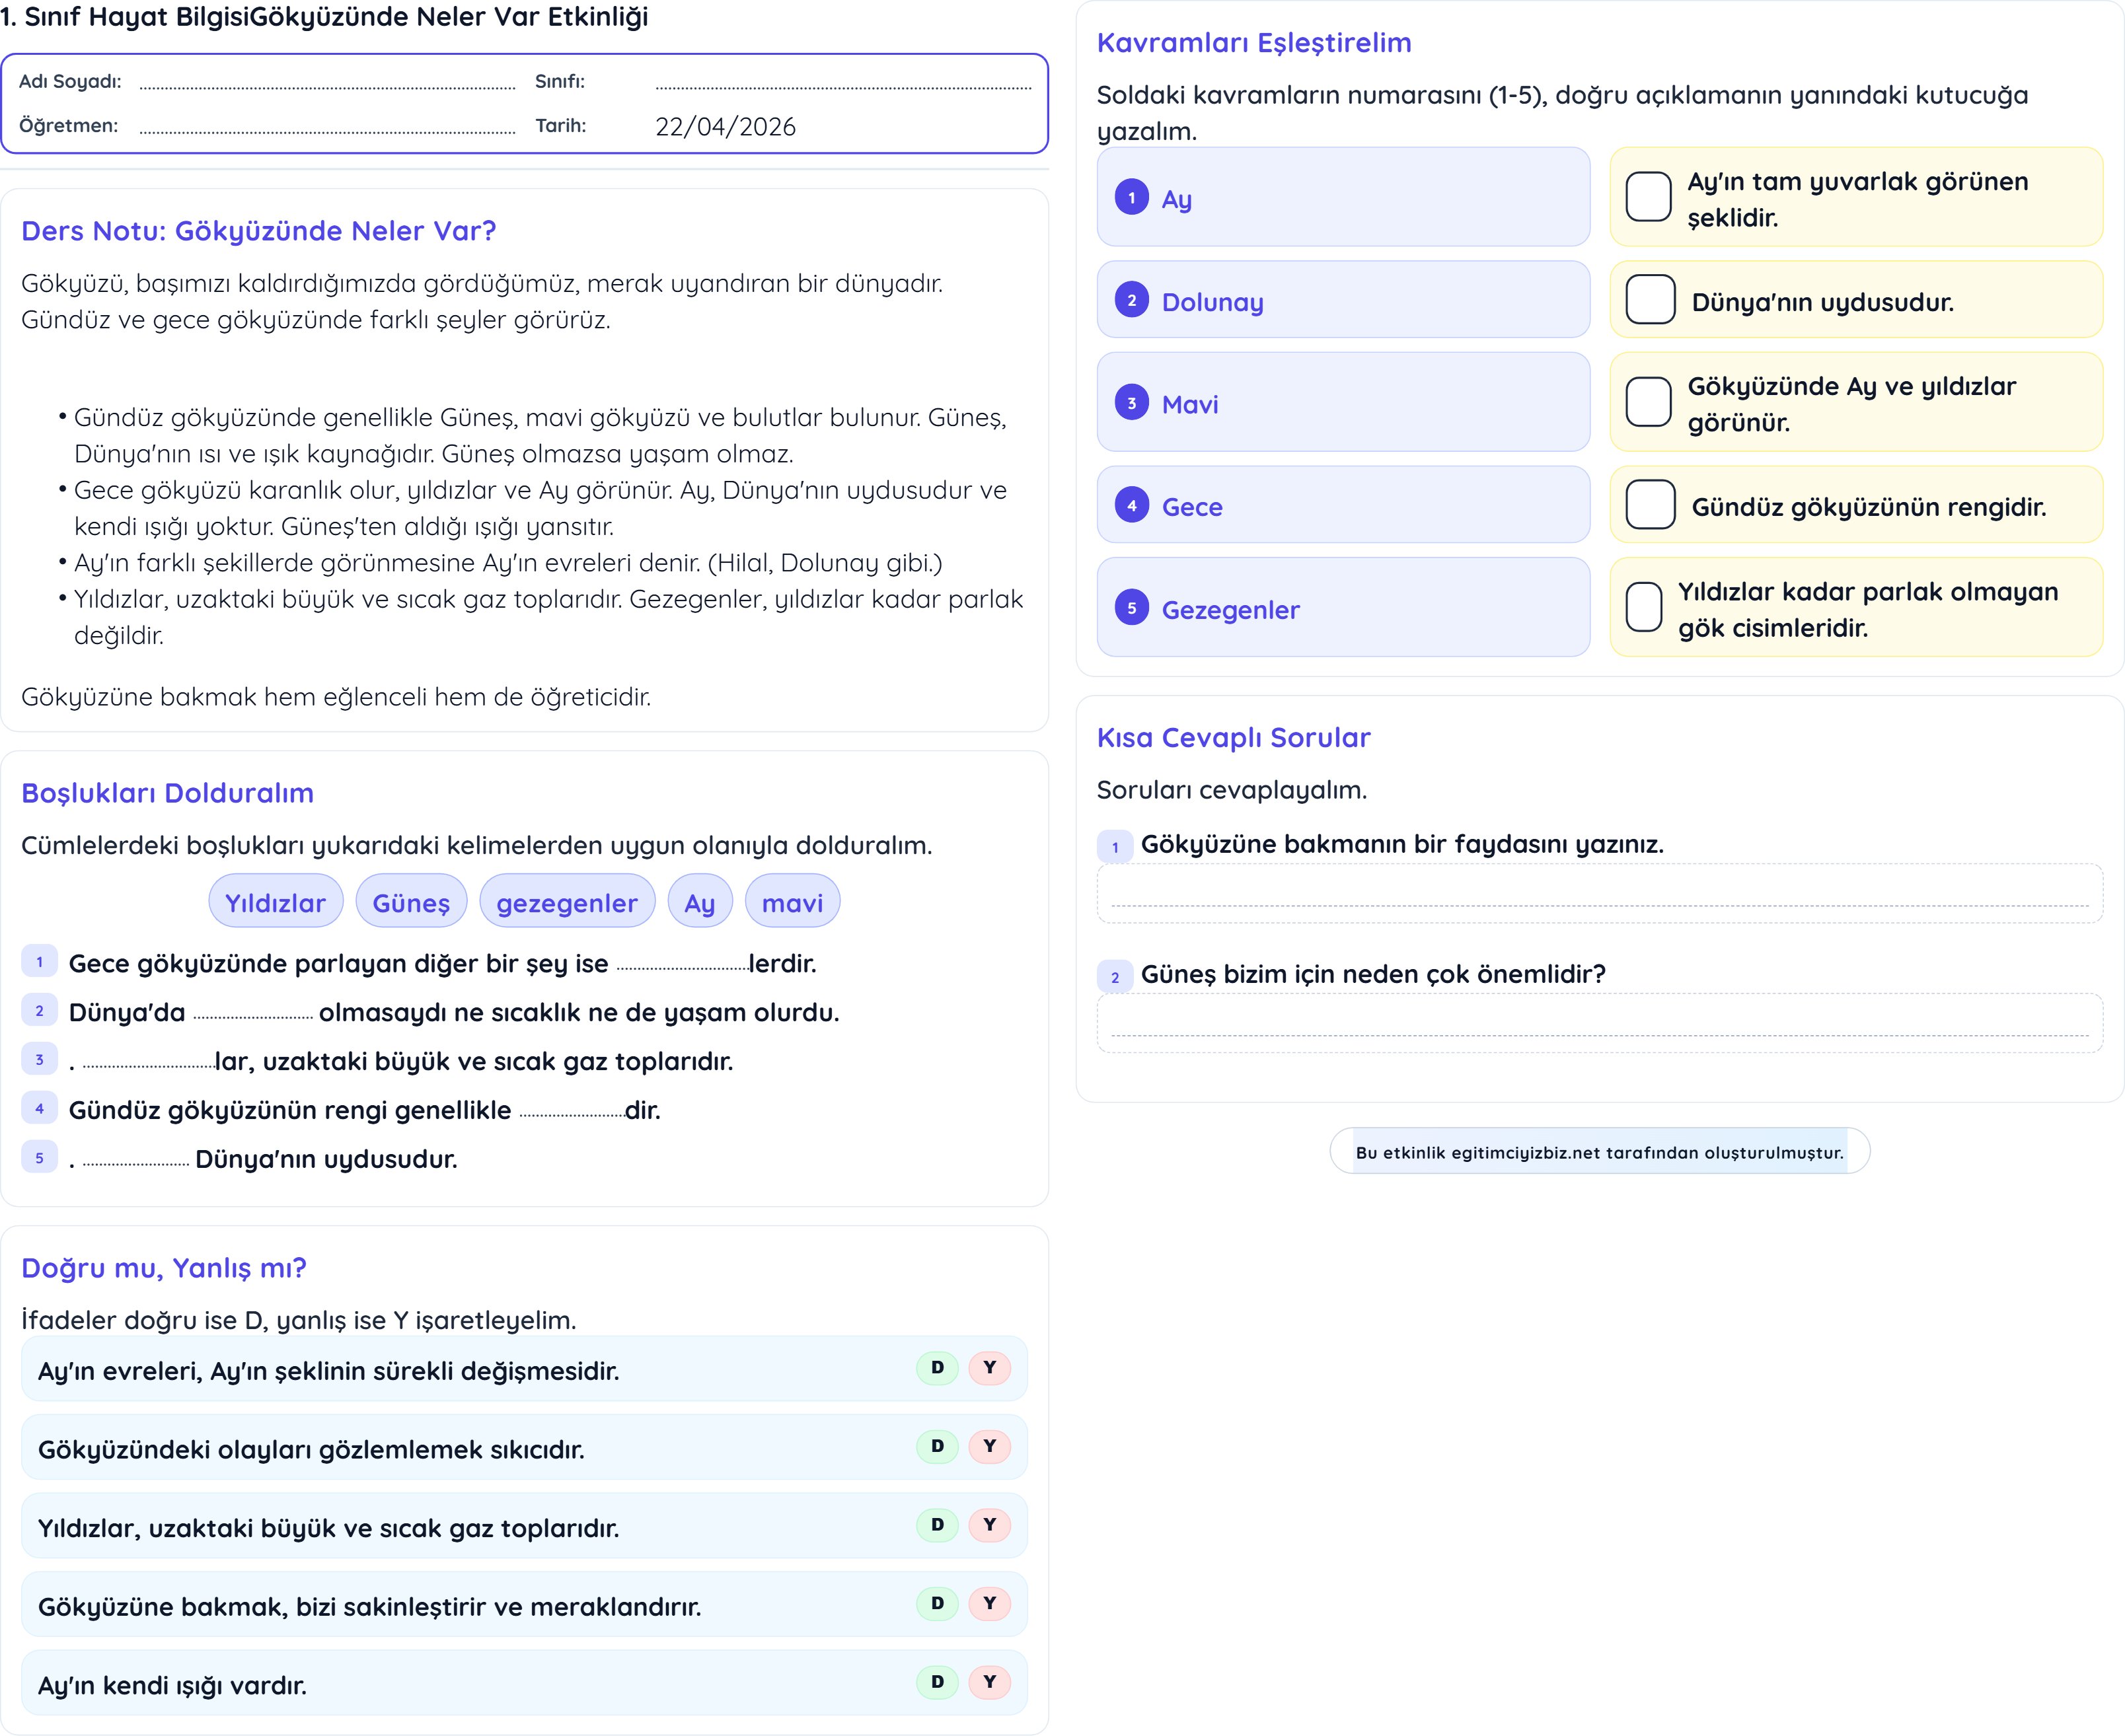This screenshot has width=2125, height=1736.
Task: Click the number 5 badge next to Gezegenler
Action: (x=1132, y=608)
